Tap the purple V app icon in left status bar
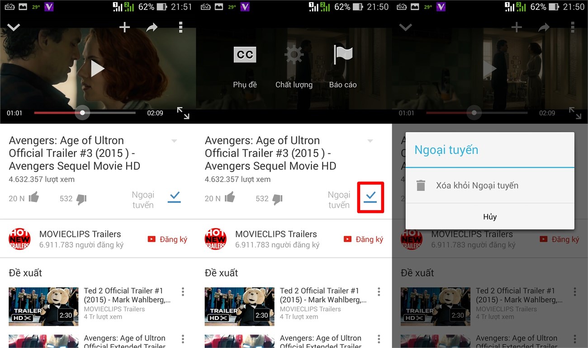Screen dimensions: 588x348 [x=49, y=7]
